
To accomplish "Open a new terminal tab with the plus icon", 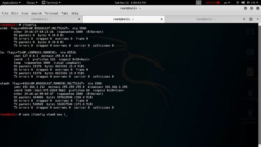I will pyautogui.click(x=251, y=19).
